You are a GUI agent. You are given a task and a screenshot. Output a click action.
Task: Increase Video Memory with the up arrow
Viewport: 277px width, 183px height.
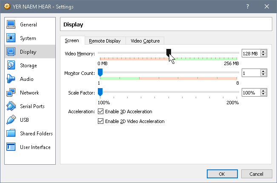263,52
